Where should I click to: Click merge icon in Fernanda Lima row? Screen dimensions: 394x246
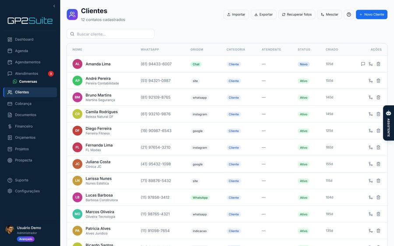[371, 147]
